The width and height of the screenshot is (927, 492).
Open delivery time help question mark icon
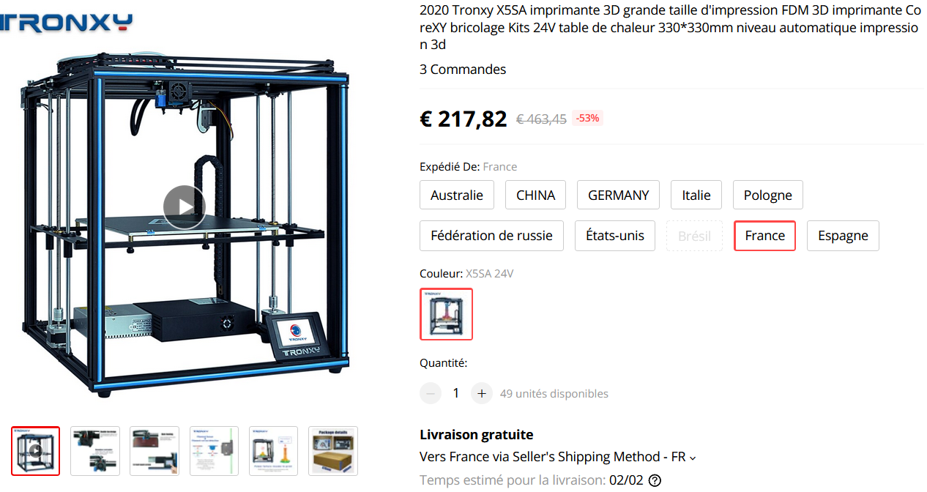coord(655,480)
